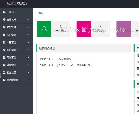139x114 pixels.
Task: Click the 文章管理 document icon
Action: tap(4, 42)
